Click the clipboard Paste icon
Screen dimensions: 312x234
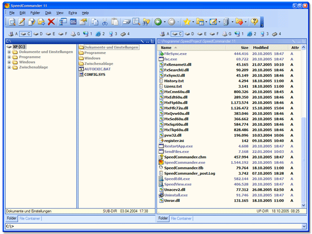pos(114,22)
